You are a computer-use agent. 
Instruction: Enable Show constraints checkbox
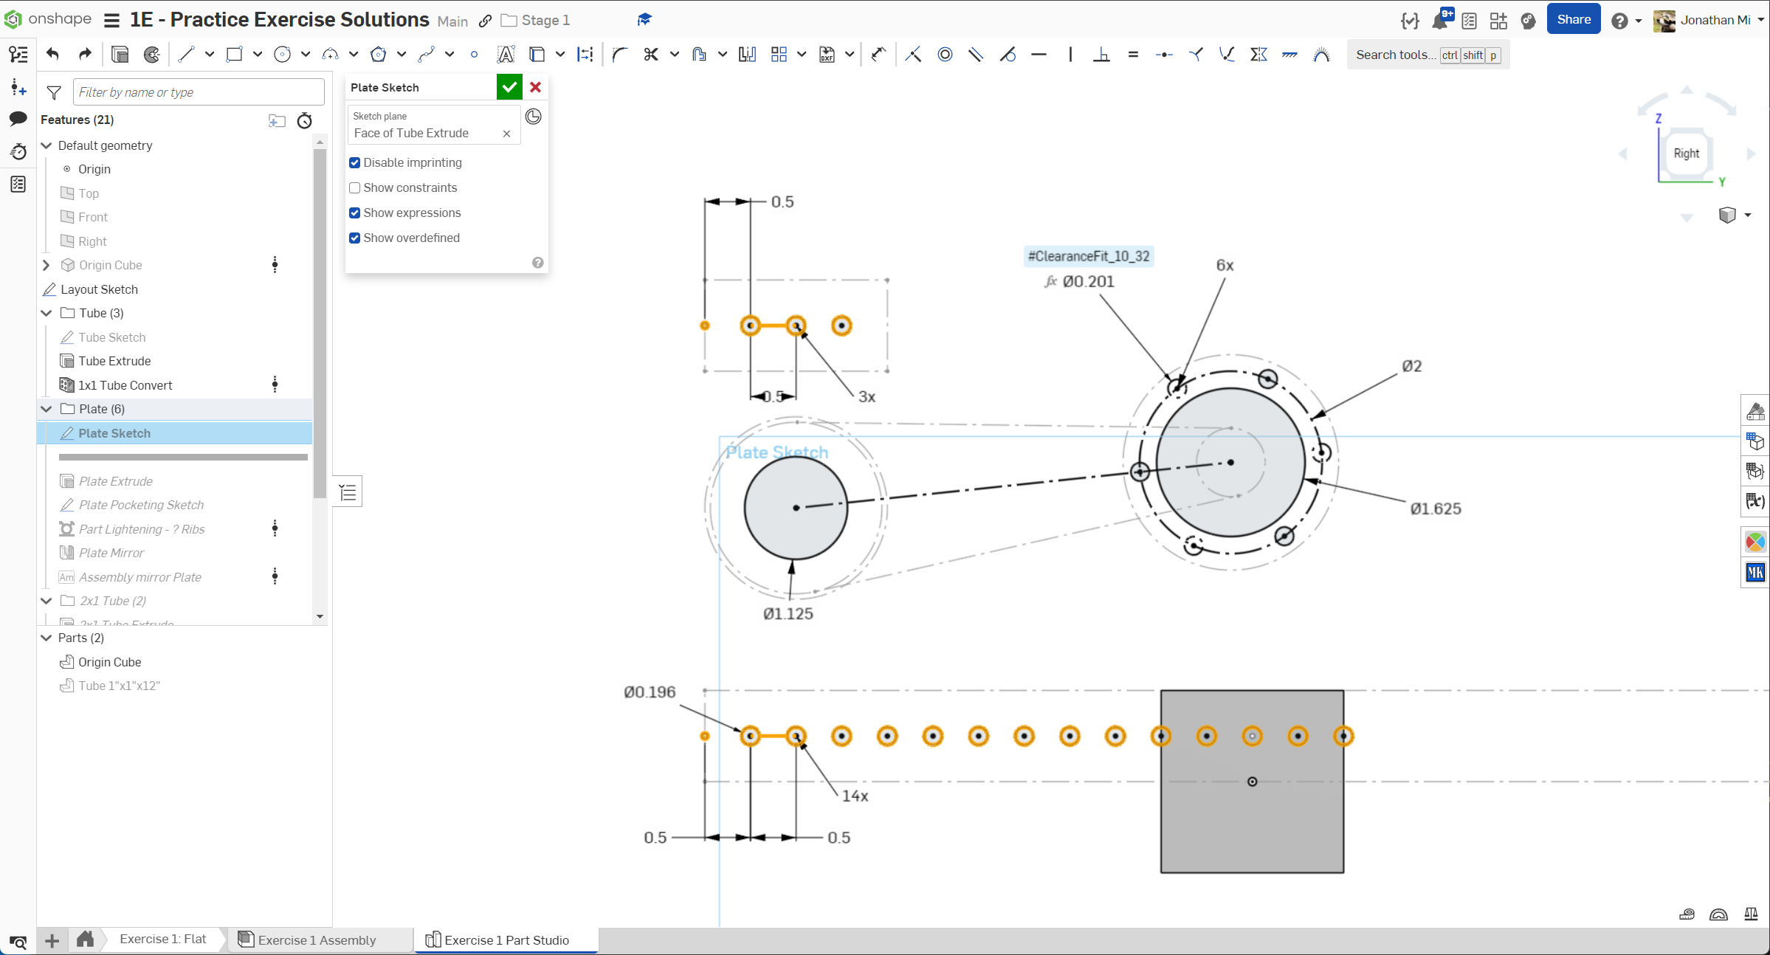pos(355,187)
